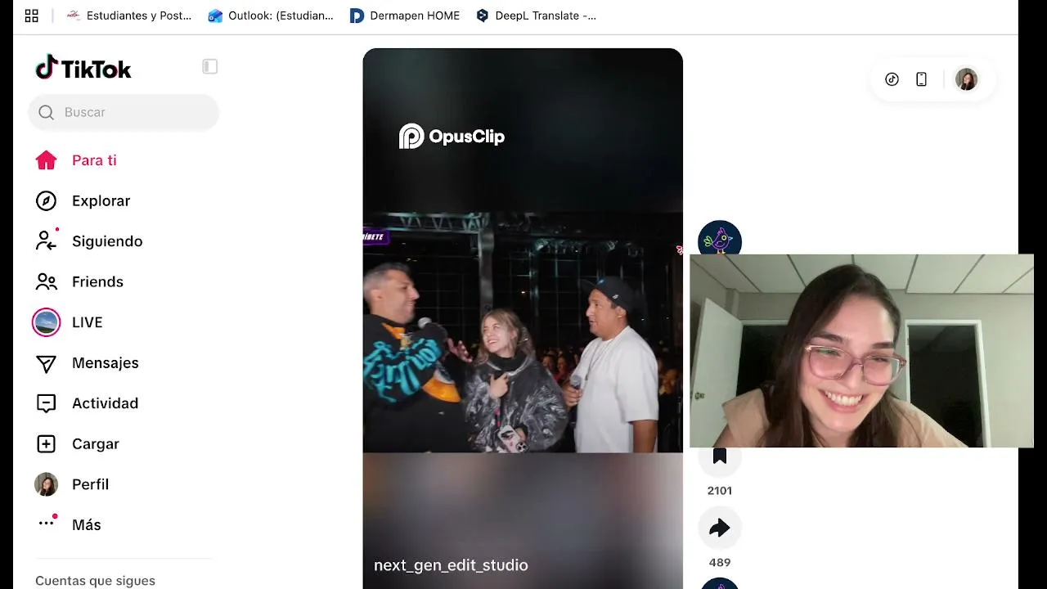Screen dimensions: 1047x589
Task: Open the Friends section
Action: coord(79,281)
